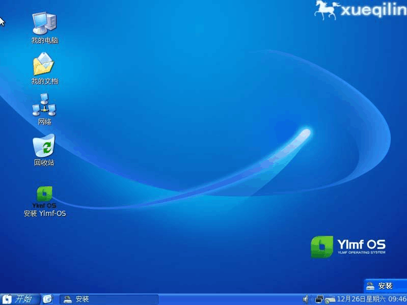407x305 pixels.
Task: Click the 我的文档 text label
Action: tap(45, 81)
